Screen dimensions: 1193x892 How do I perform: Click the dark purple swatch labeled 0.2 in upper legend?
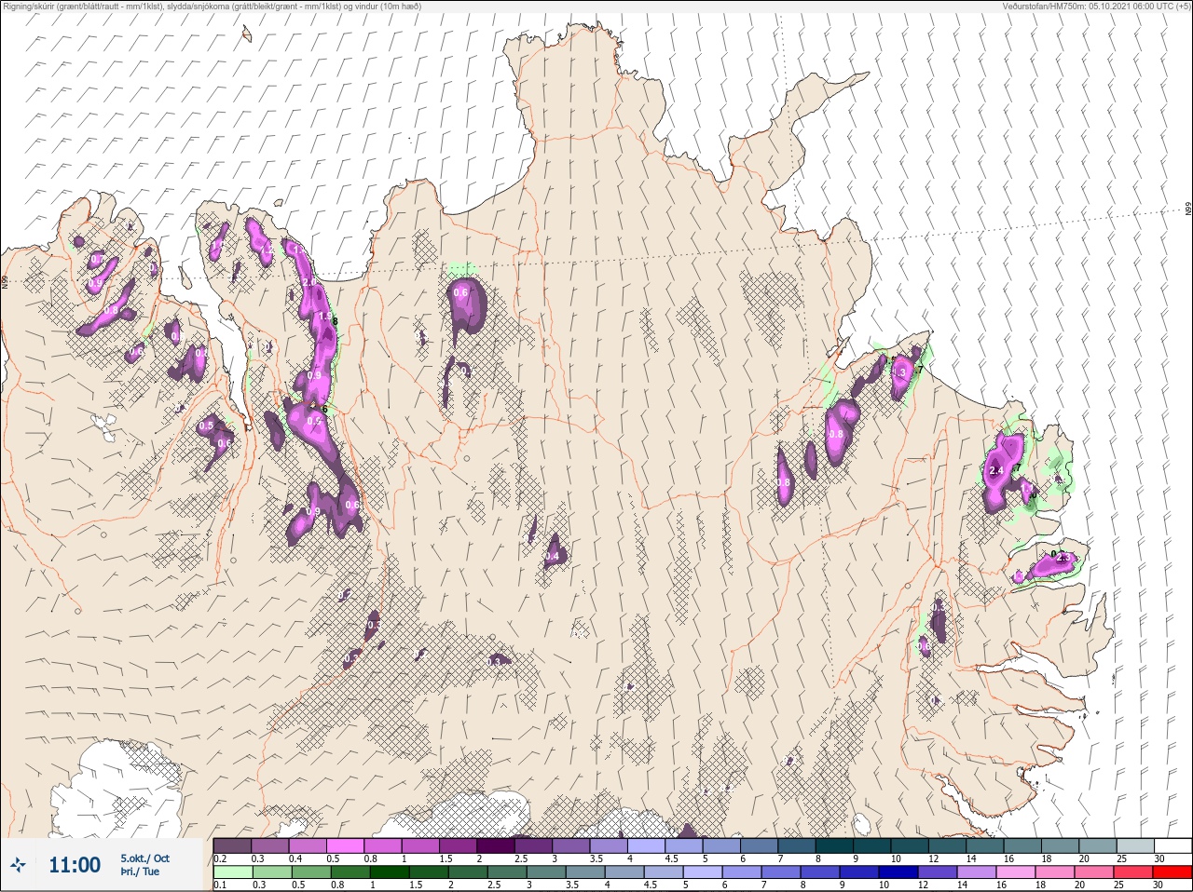click(232, 845)
